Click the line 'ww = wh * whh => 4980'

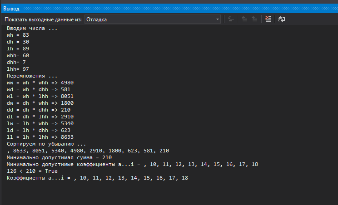pyautogui.click(x=40, y=83)
